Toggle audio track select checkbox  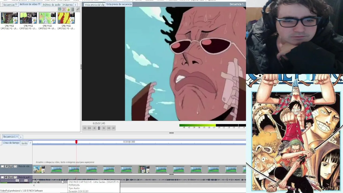click(2, 177)
